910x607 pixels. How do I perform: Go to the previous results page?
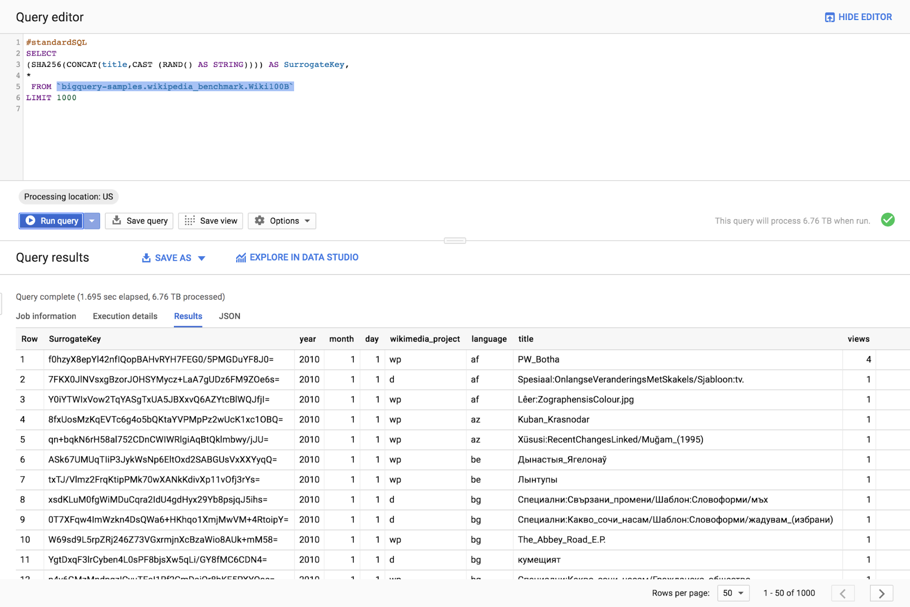pos(843,593)
